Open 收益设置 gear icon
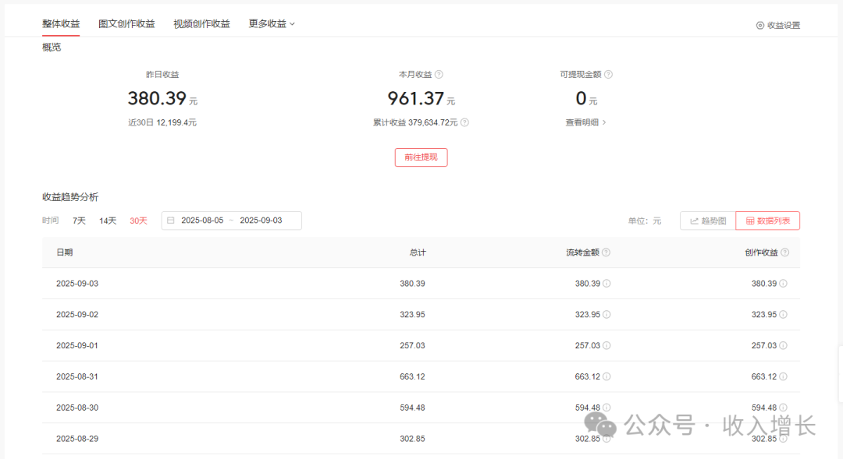843x459 pixels. [x=759, y=25]
